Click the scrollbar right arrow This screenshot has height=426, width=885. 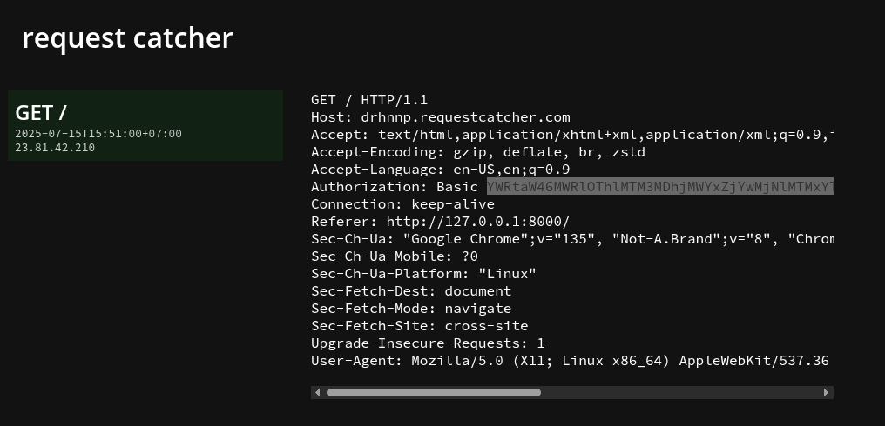[x=827, y=392]
